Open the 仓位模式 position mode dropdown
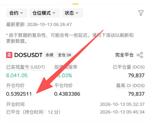 tap(45, 13)
